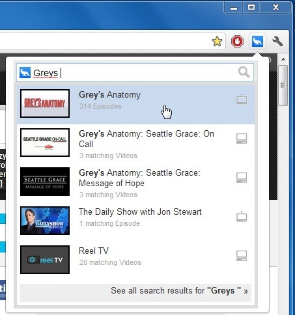Screen dimensions: 295x315
Task: Open the reelTV thumbnail
Action: point(45,260)
